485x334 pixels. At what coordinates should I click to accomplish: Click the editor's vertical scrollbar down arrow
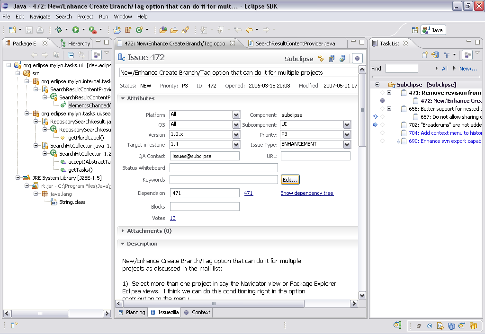coord(362,296)
